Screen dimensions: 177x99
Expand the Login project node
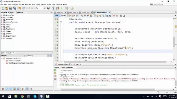(x=2, y=27)
